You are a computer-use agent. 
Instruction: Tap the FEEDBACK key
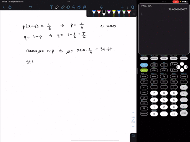tap(144, 114)
